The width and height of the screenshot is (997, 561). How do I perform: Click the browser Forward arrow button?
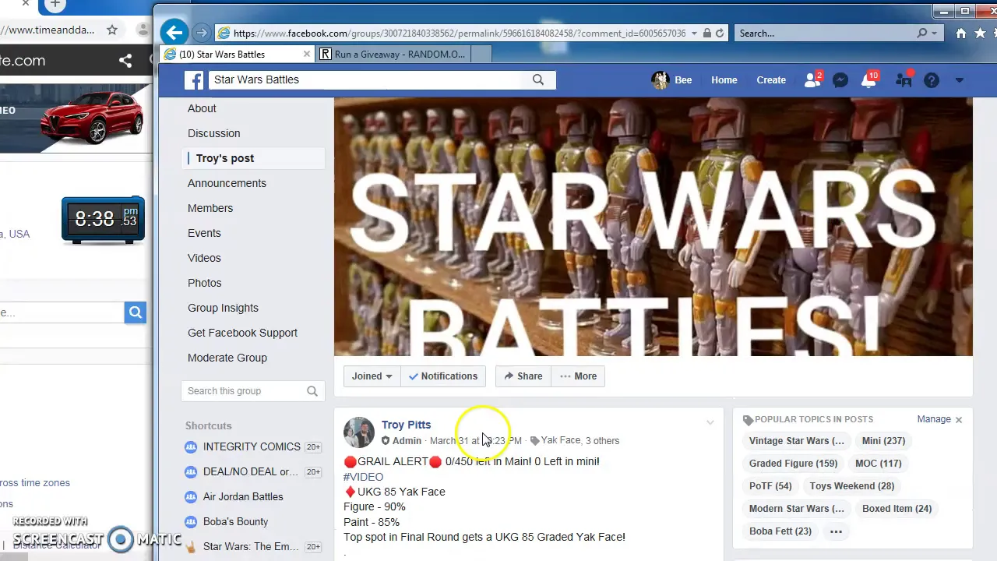point(202,33)
